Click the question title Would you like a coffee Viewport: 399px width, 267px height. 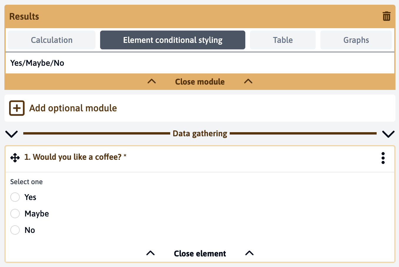click(74, 157)
